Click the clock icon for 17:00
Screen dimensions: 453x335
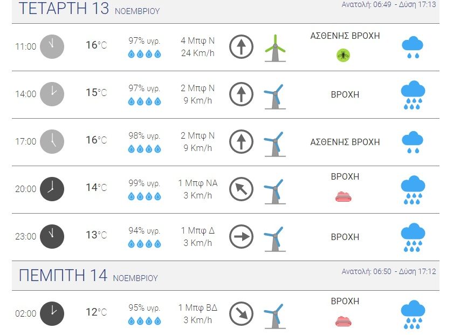pyautogui.click(x=52, y=141)
